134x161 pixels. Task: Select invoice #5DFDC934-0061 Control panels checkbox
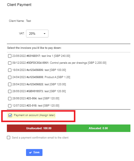pyautogui.click(x=10, y=63)
